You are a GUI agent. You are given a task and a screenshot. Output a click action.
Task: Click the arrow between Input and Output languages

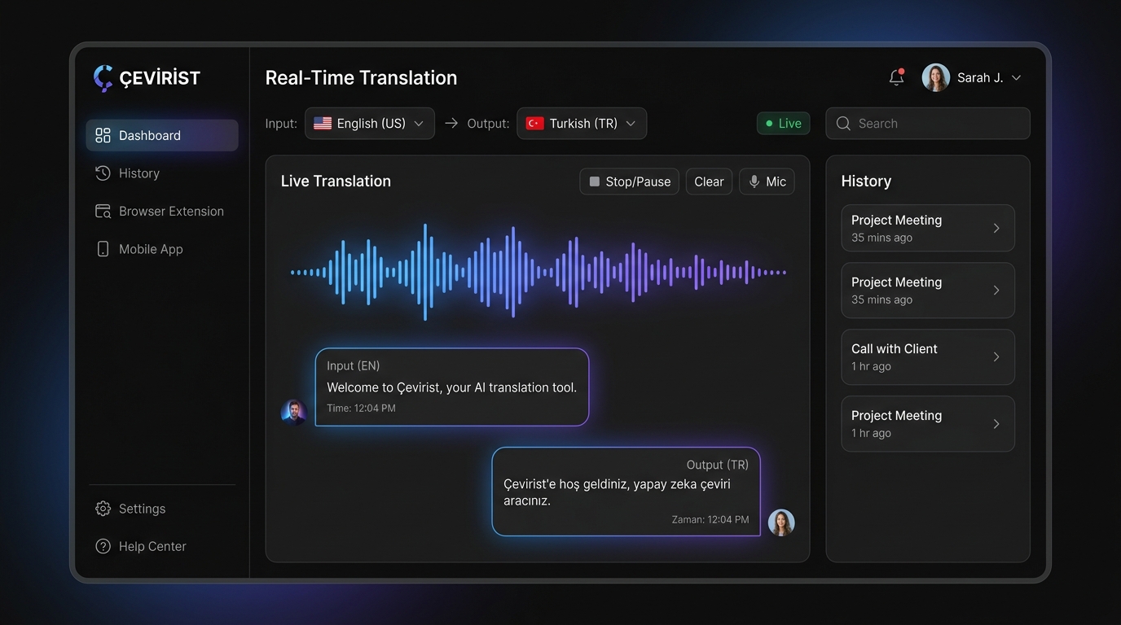pos(451,124)
